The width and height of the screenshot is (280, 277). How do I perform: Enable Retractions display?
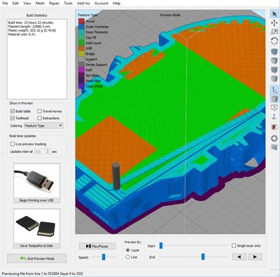(39, 118)
